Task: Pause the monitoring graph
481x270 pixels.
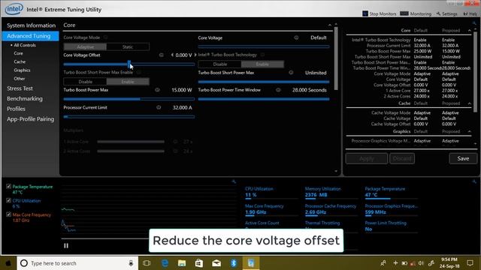Action: (x=66, y=245)
